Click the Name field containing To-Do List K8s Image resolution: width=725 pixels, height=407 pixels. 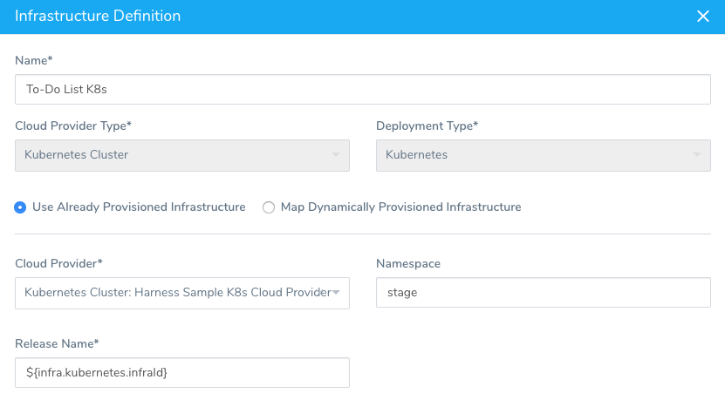(x=363, y=89)
